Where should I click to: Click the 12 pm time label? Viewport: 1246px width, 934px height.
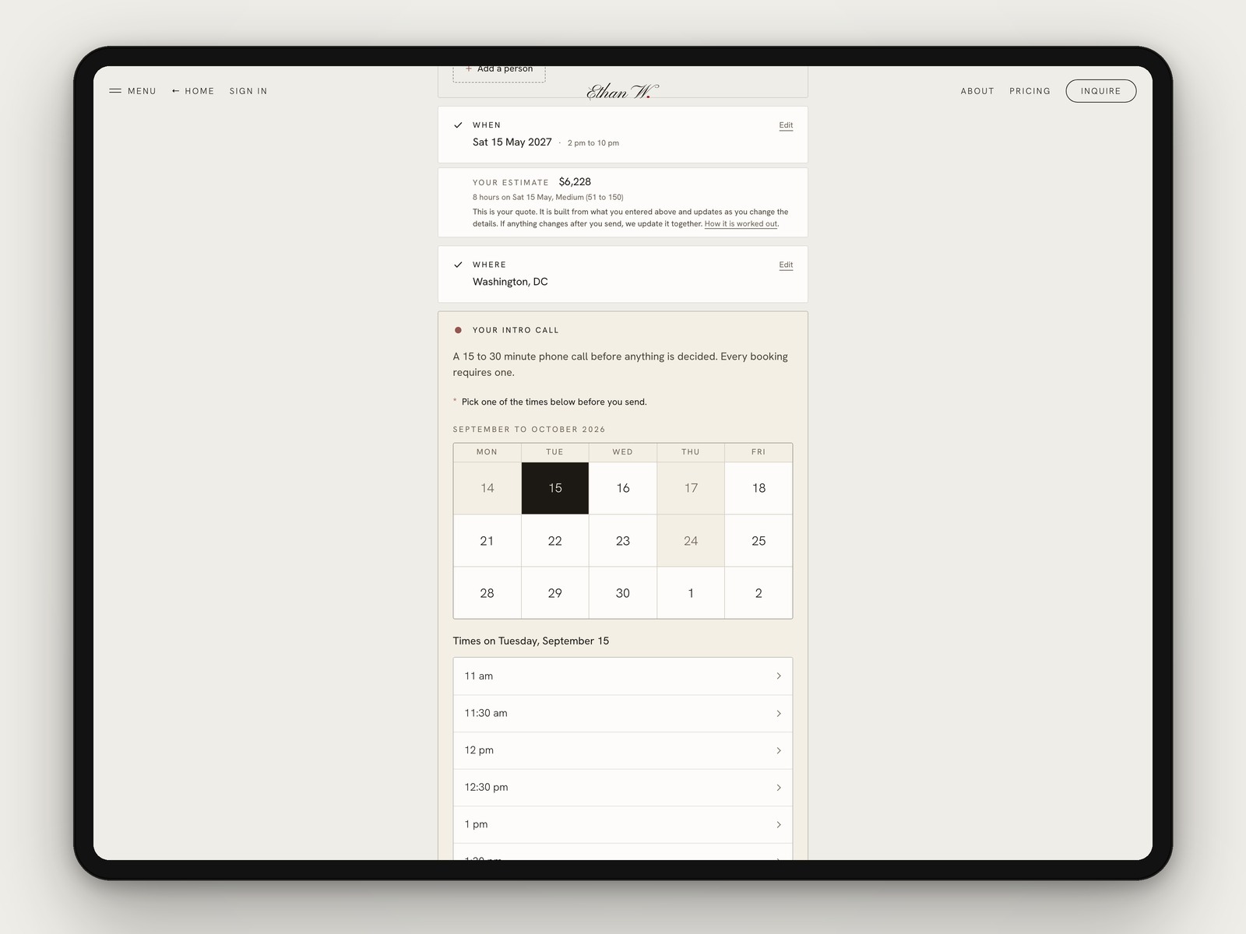479,750
